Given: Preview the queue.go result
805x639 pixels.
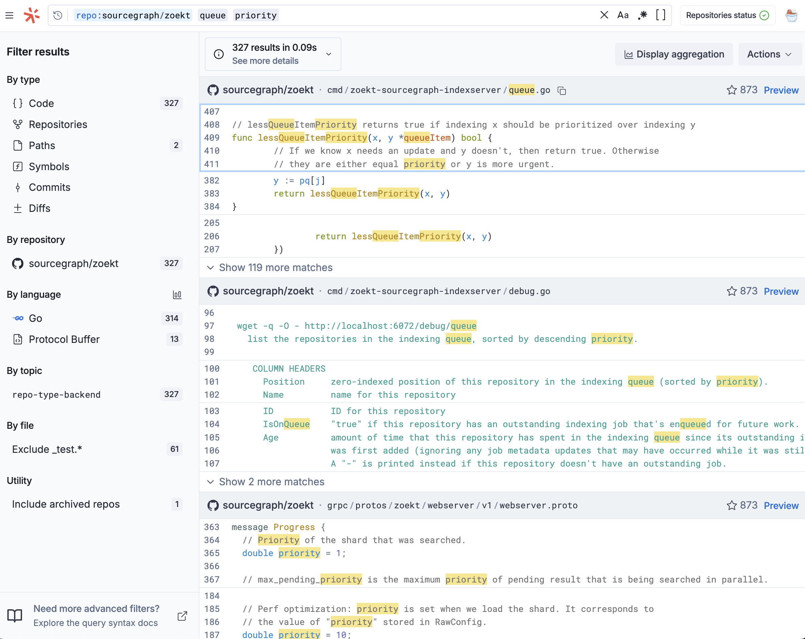Looking at the screenshot, I should [x=781, y=90].
